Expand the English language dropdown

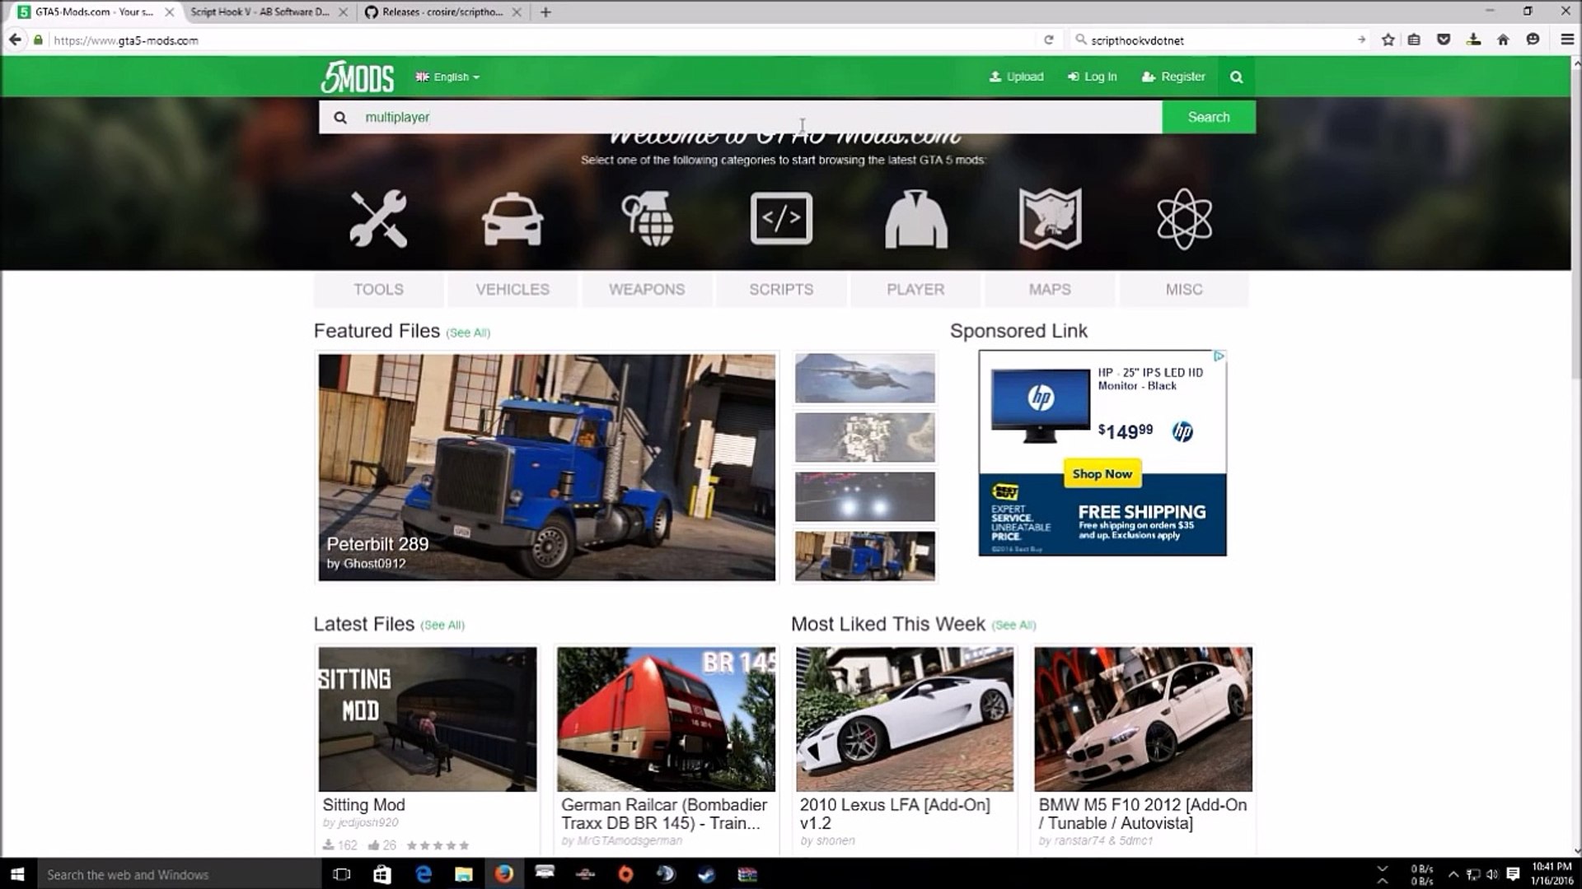point(448,77)
